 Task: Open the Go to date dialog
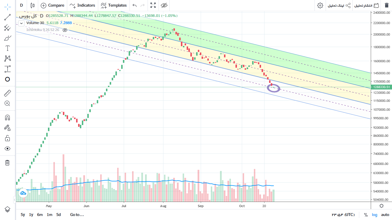(x=77, y=215)
